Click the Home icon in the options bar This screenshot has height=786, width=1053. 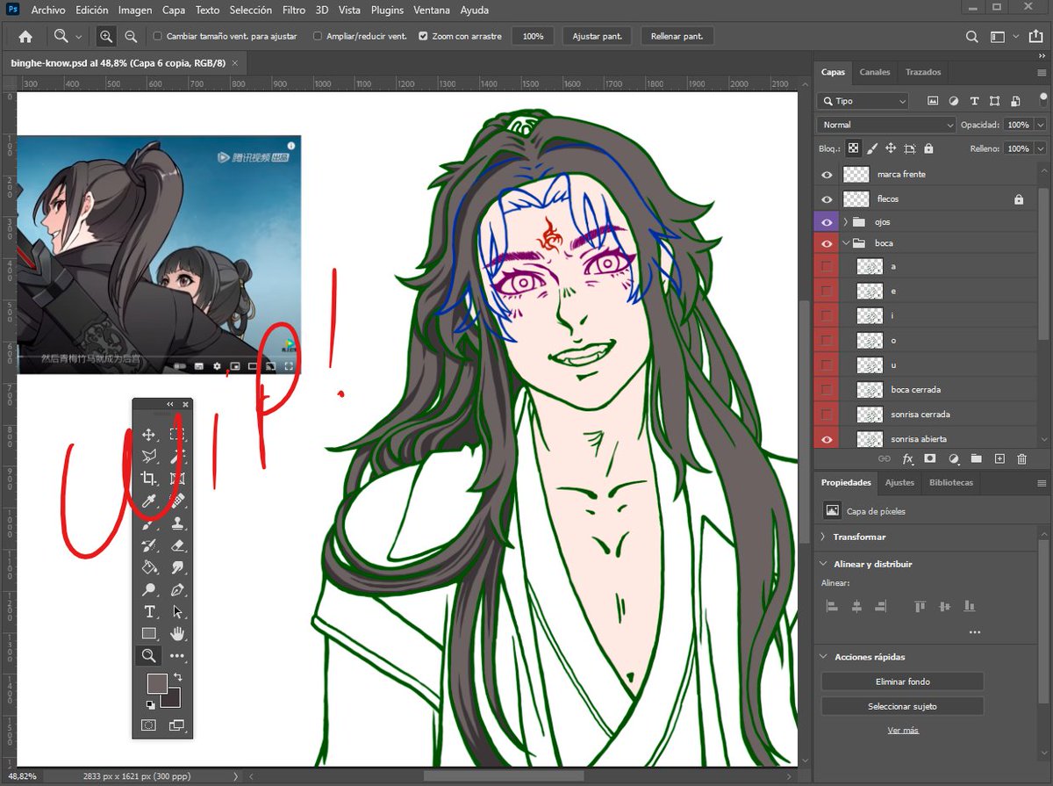click(25, 36)
